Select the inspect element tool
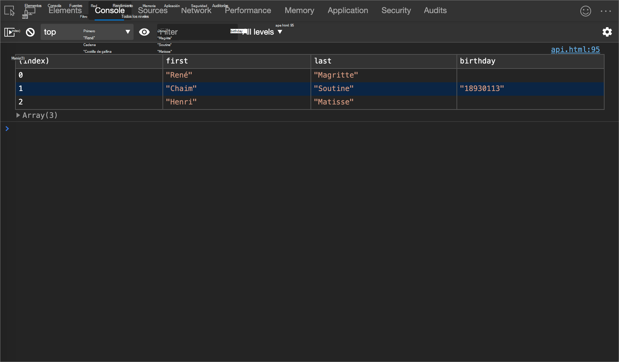This screenshot has height=362, width=619. click(x=9, y=10)
